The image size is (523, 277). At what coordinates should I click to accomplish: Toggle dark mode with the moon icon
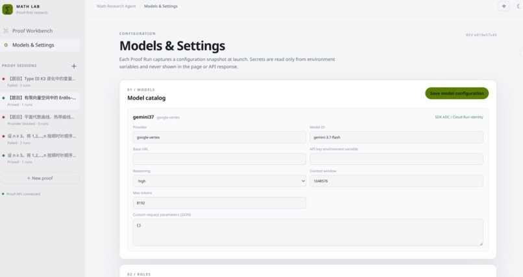tap(518, 6)
